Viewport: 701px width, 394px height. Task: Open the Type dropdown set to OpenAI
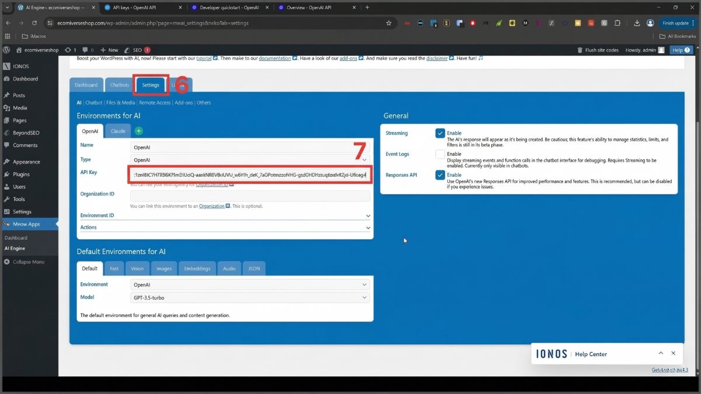pos(249,159)
